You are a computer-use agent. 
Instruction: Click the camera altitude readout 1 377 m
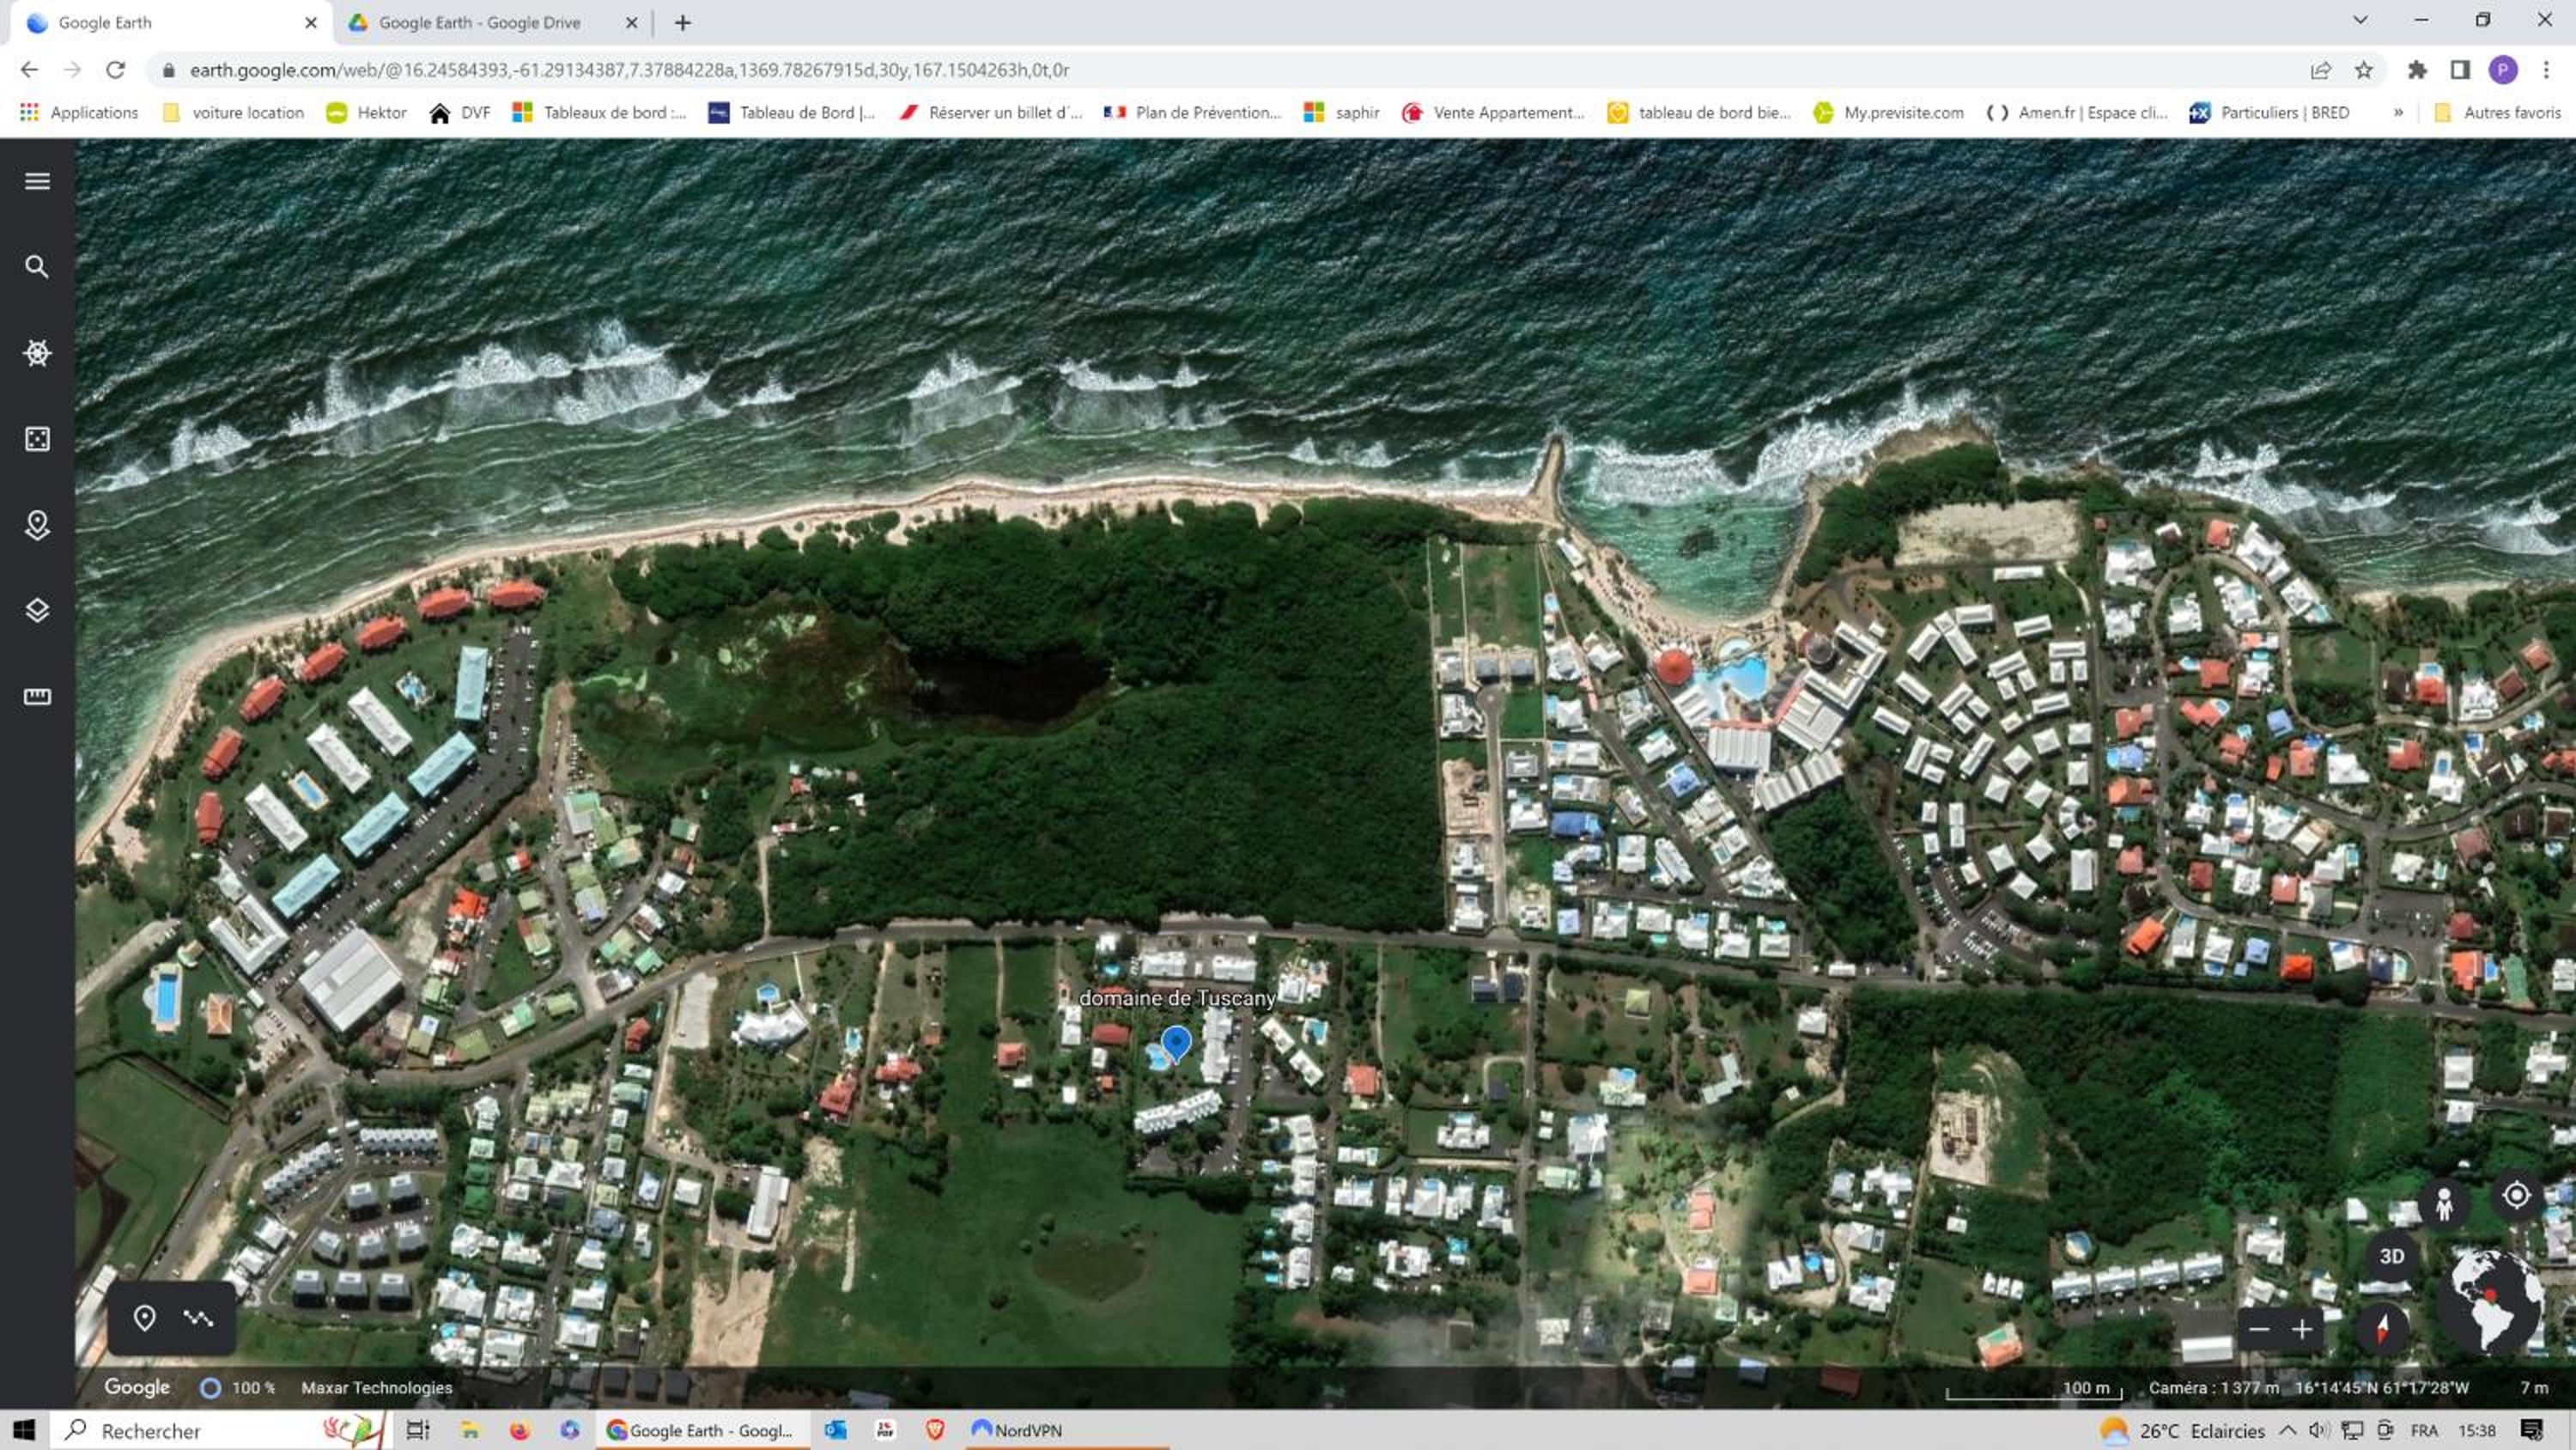click(x=2213, y=1387)
